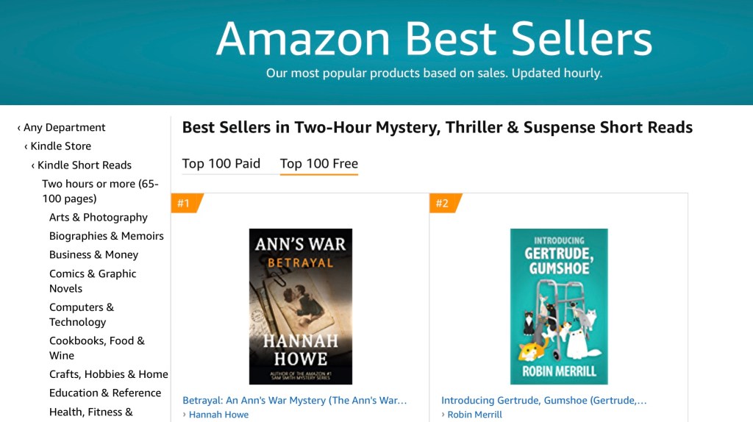The image size is (753, 422).
Task: Go up to Kindle Short Reads
Action: coord(84,165)
